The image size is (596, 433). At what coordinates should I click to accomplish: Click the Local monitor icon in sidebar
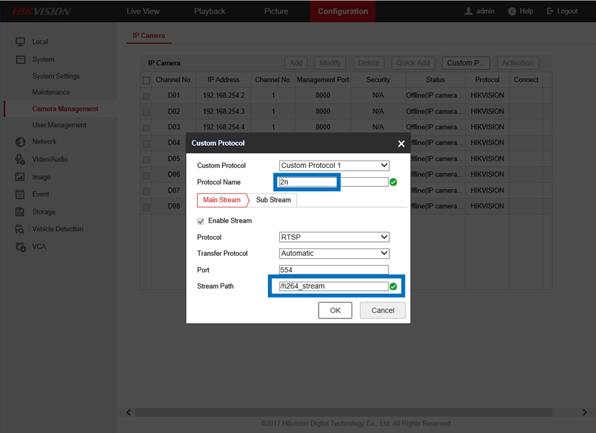[x=20, y=42]
